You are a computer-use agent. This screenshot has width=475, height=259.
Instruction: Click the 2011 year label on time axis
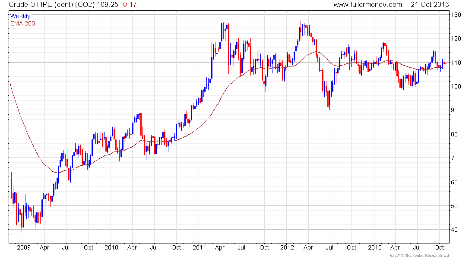pos(199,247)
